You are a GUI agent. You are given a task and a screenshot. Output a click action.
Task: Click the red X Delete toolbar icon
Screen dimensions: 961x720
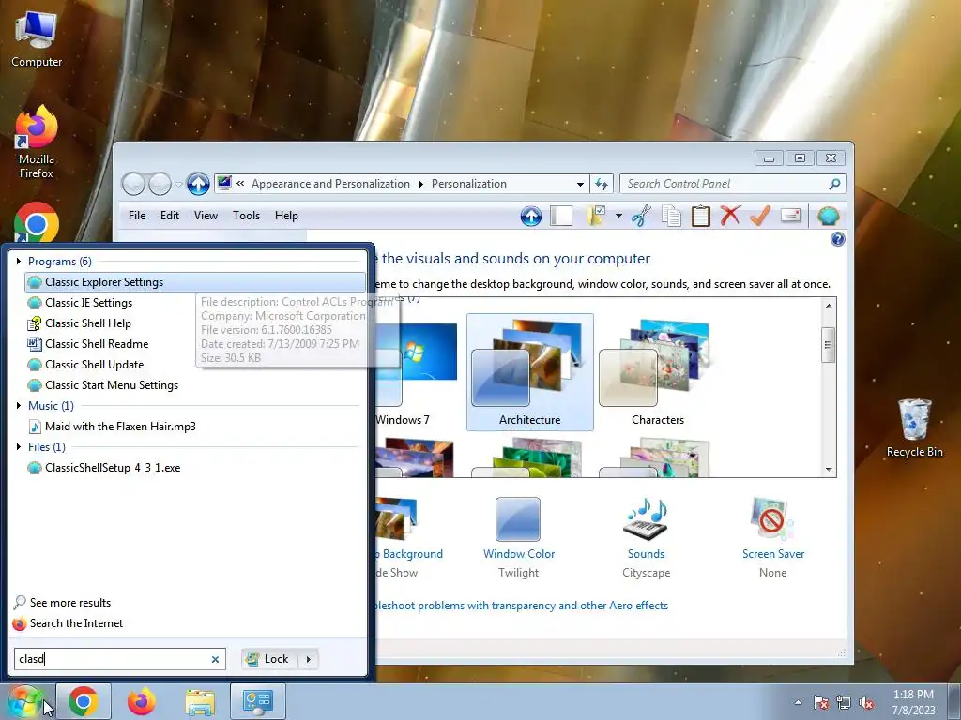(x=730, y=216)
